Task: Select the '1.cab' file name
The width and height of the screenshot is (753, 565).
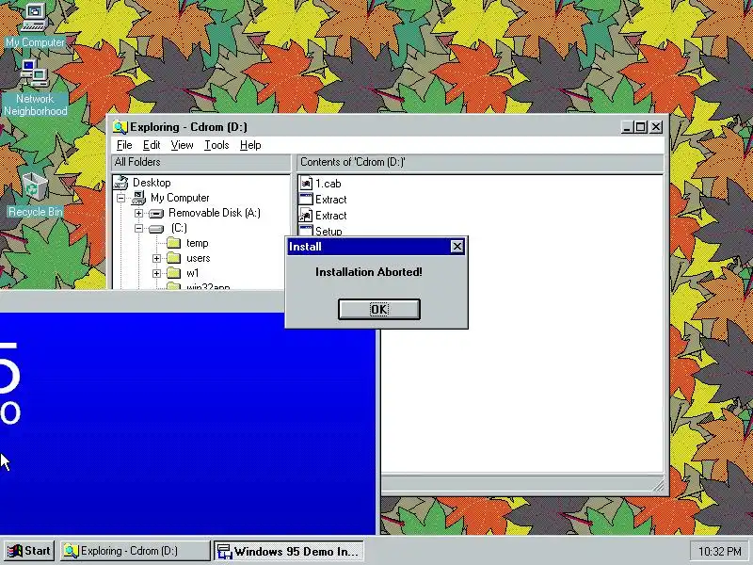Action: tap(328, 184)
